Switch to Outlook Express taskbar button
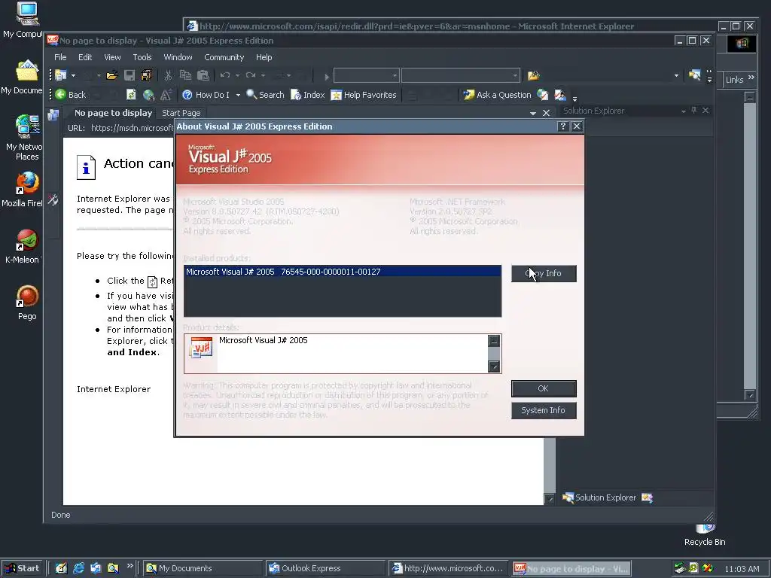 [325, 568]
